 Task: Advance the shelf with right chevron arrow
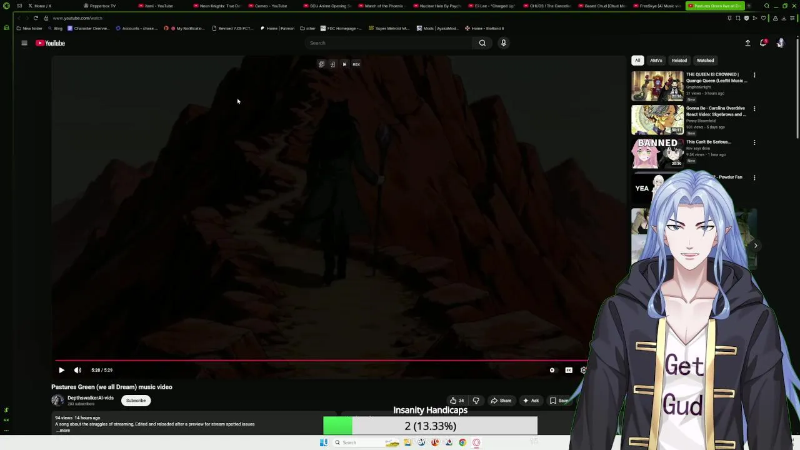point(756,246)
